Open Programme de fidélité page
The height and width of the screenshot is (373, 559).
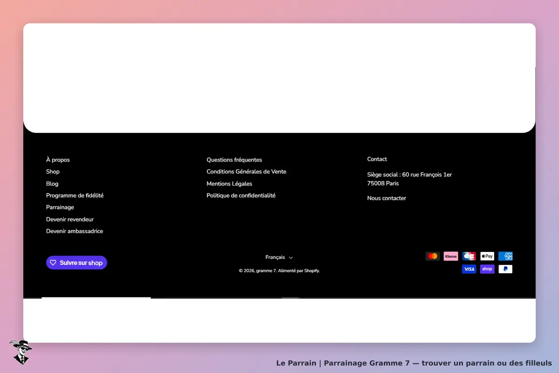pos(75,195)
